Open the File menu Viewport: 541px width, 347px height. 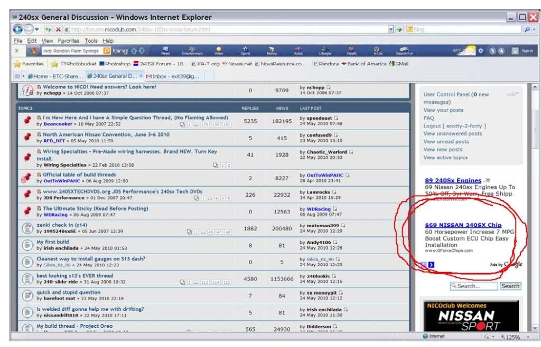18,41
